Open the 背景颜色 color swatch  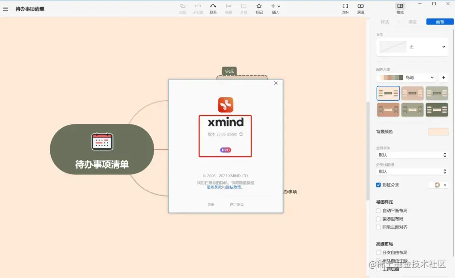438,132
